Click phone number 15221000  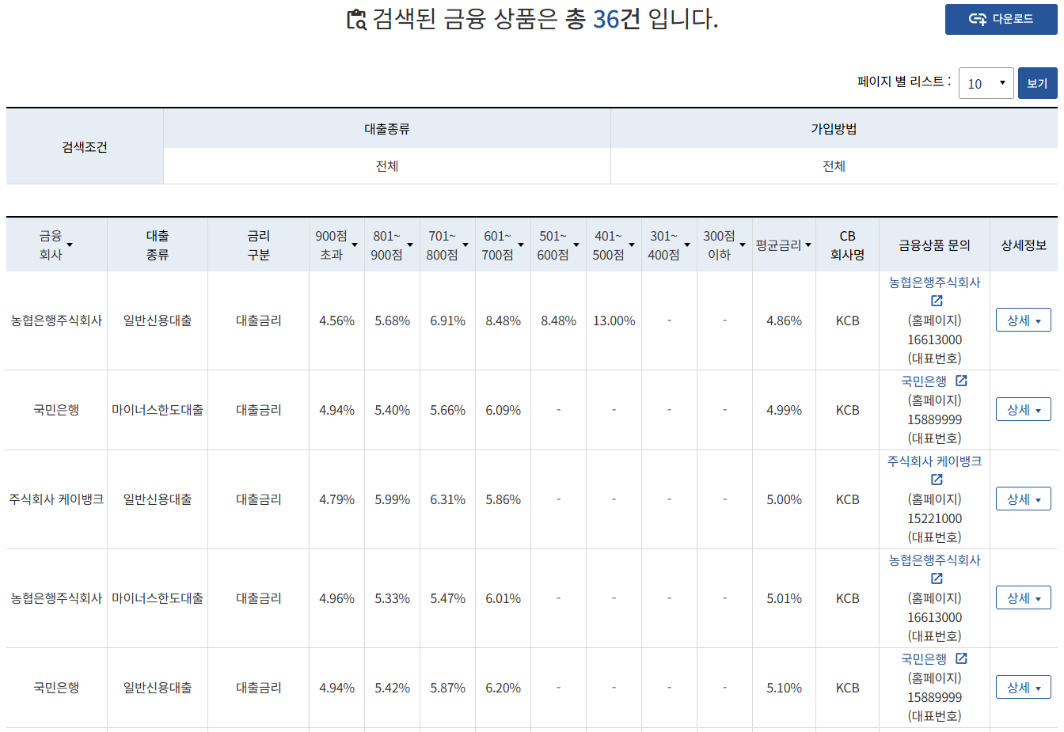[935, 519]
